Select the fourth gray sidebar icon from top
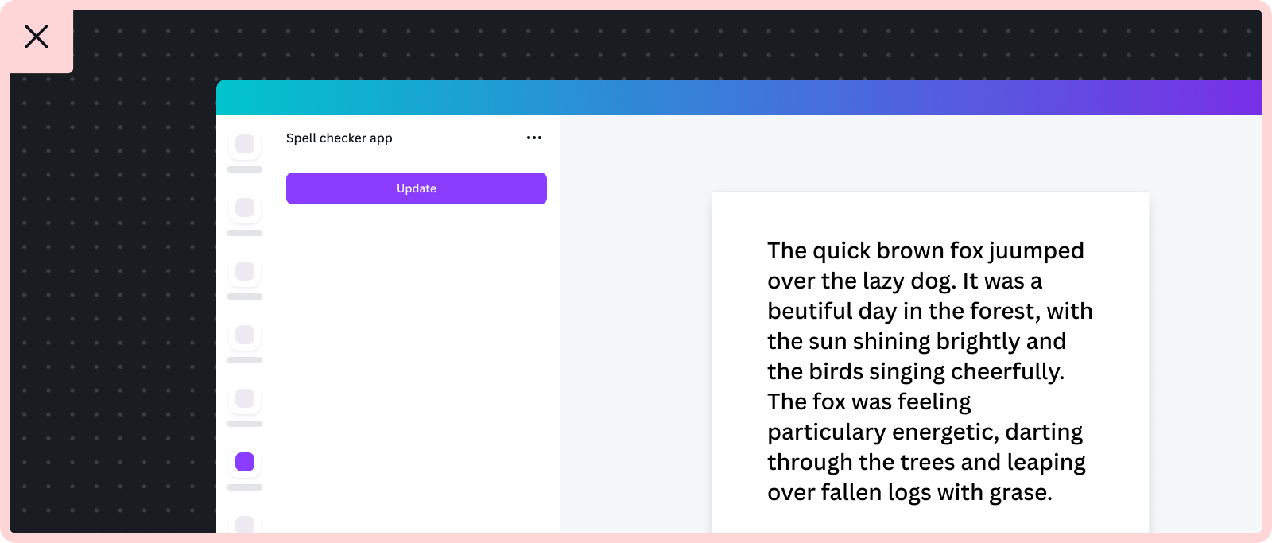Image resolution: width=1272 pixels, height=543 pixels. pyautogui.click(x=245, y=335)
